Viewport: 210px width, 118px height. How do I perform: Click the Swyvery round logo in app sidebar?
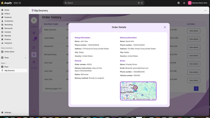pyautogui.click(x=34, y=20)
